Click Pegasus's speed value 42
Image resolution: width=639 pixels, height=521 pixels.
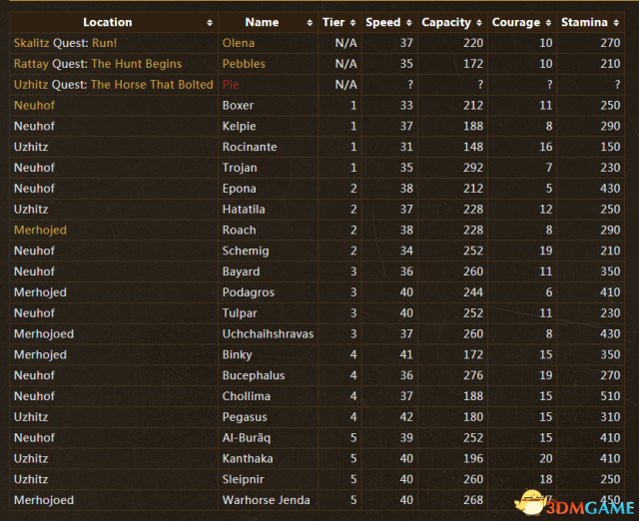pyautogui.click(x=406, y=417)
